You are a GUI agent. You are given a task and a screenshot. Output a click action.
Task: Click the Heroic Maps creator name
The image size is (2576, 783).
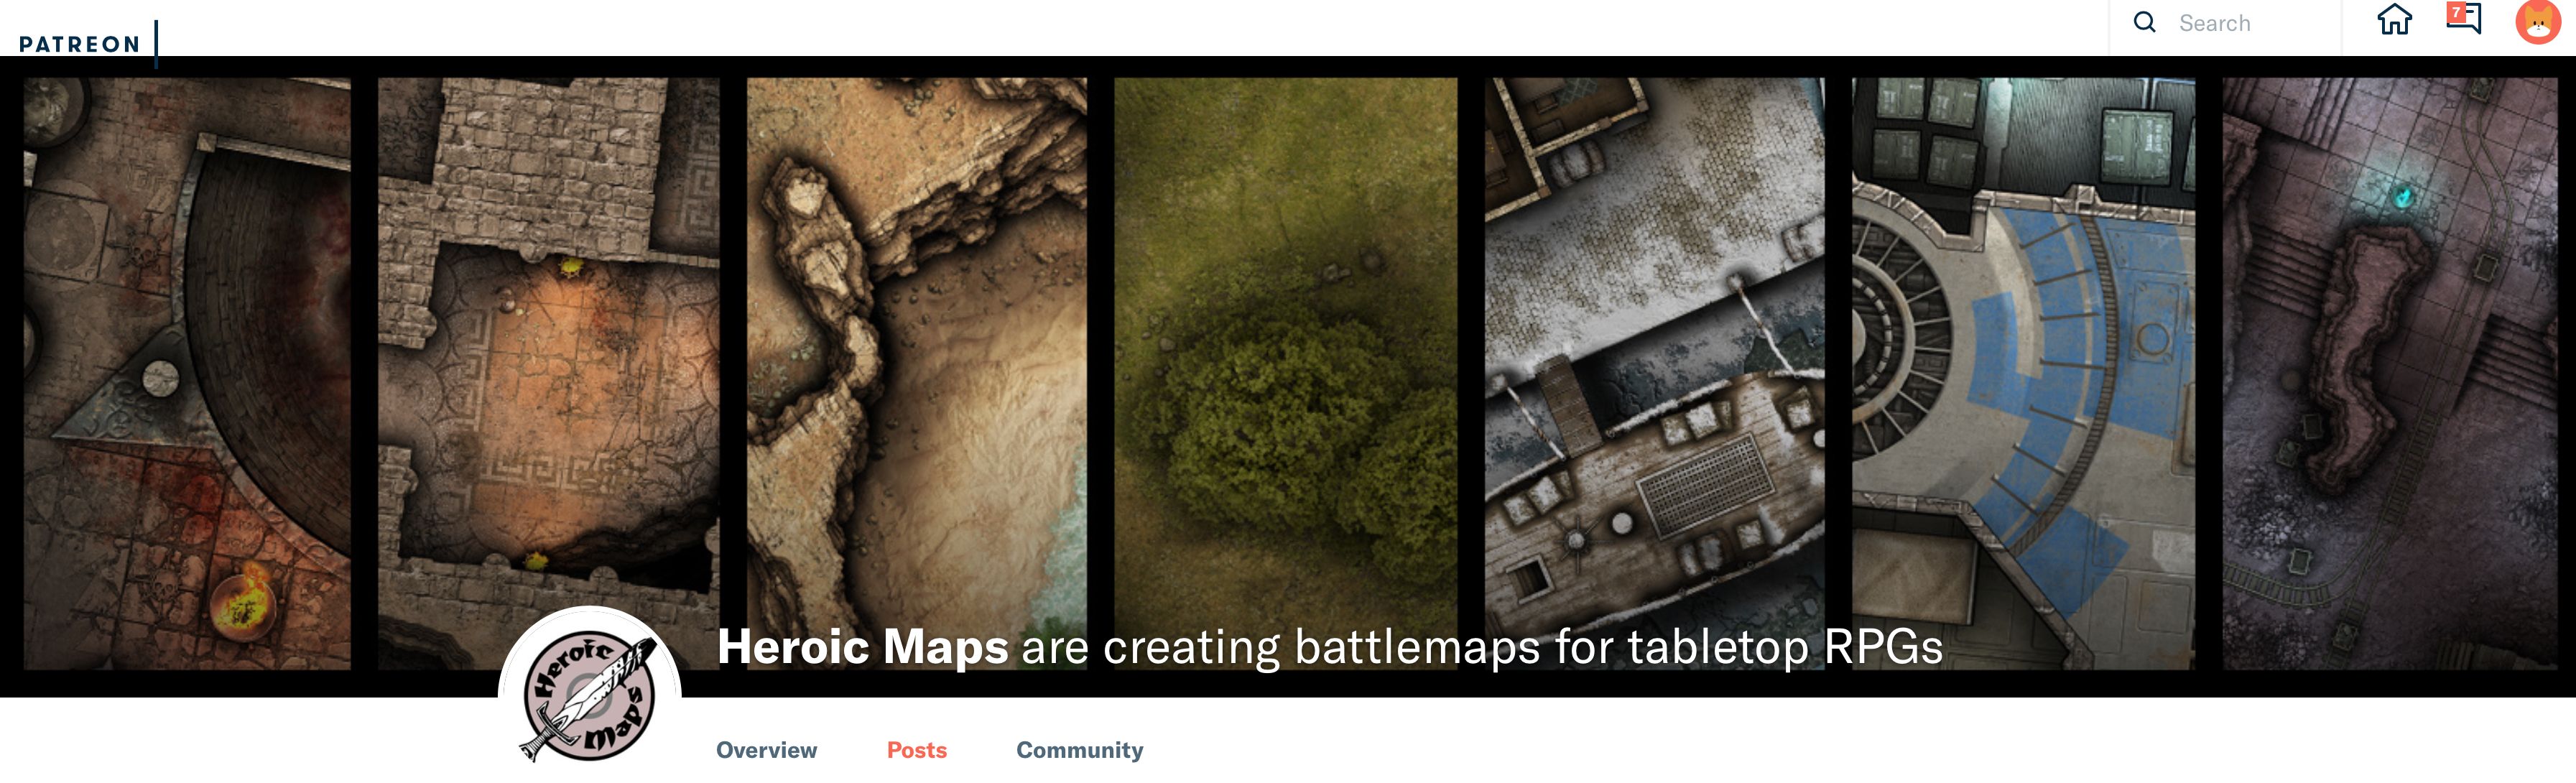click(x=862, y=646)
